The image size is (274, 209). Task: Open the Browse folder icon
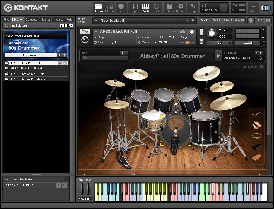pyautogui.click(x=99, y=8)
